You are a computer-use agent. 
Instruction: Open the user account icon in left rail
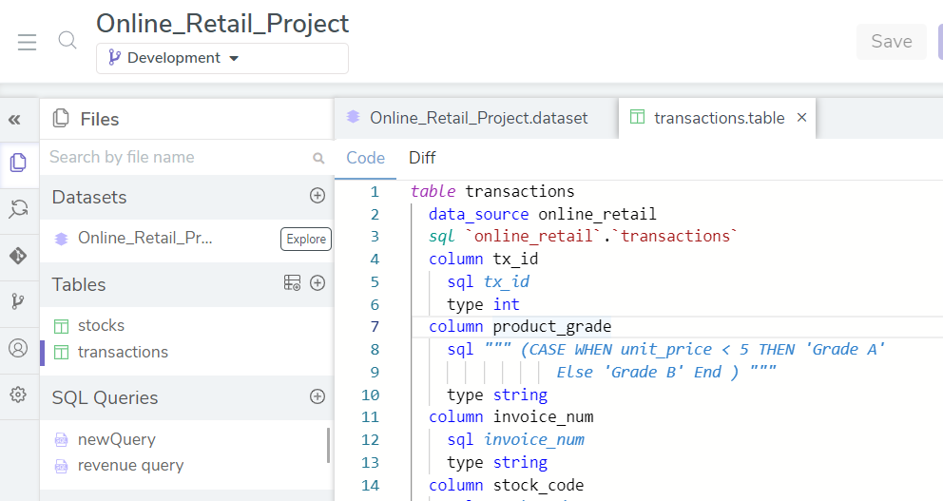click(x=18, y=348)
